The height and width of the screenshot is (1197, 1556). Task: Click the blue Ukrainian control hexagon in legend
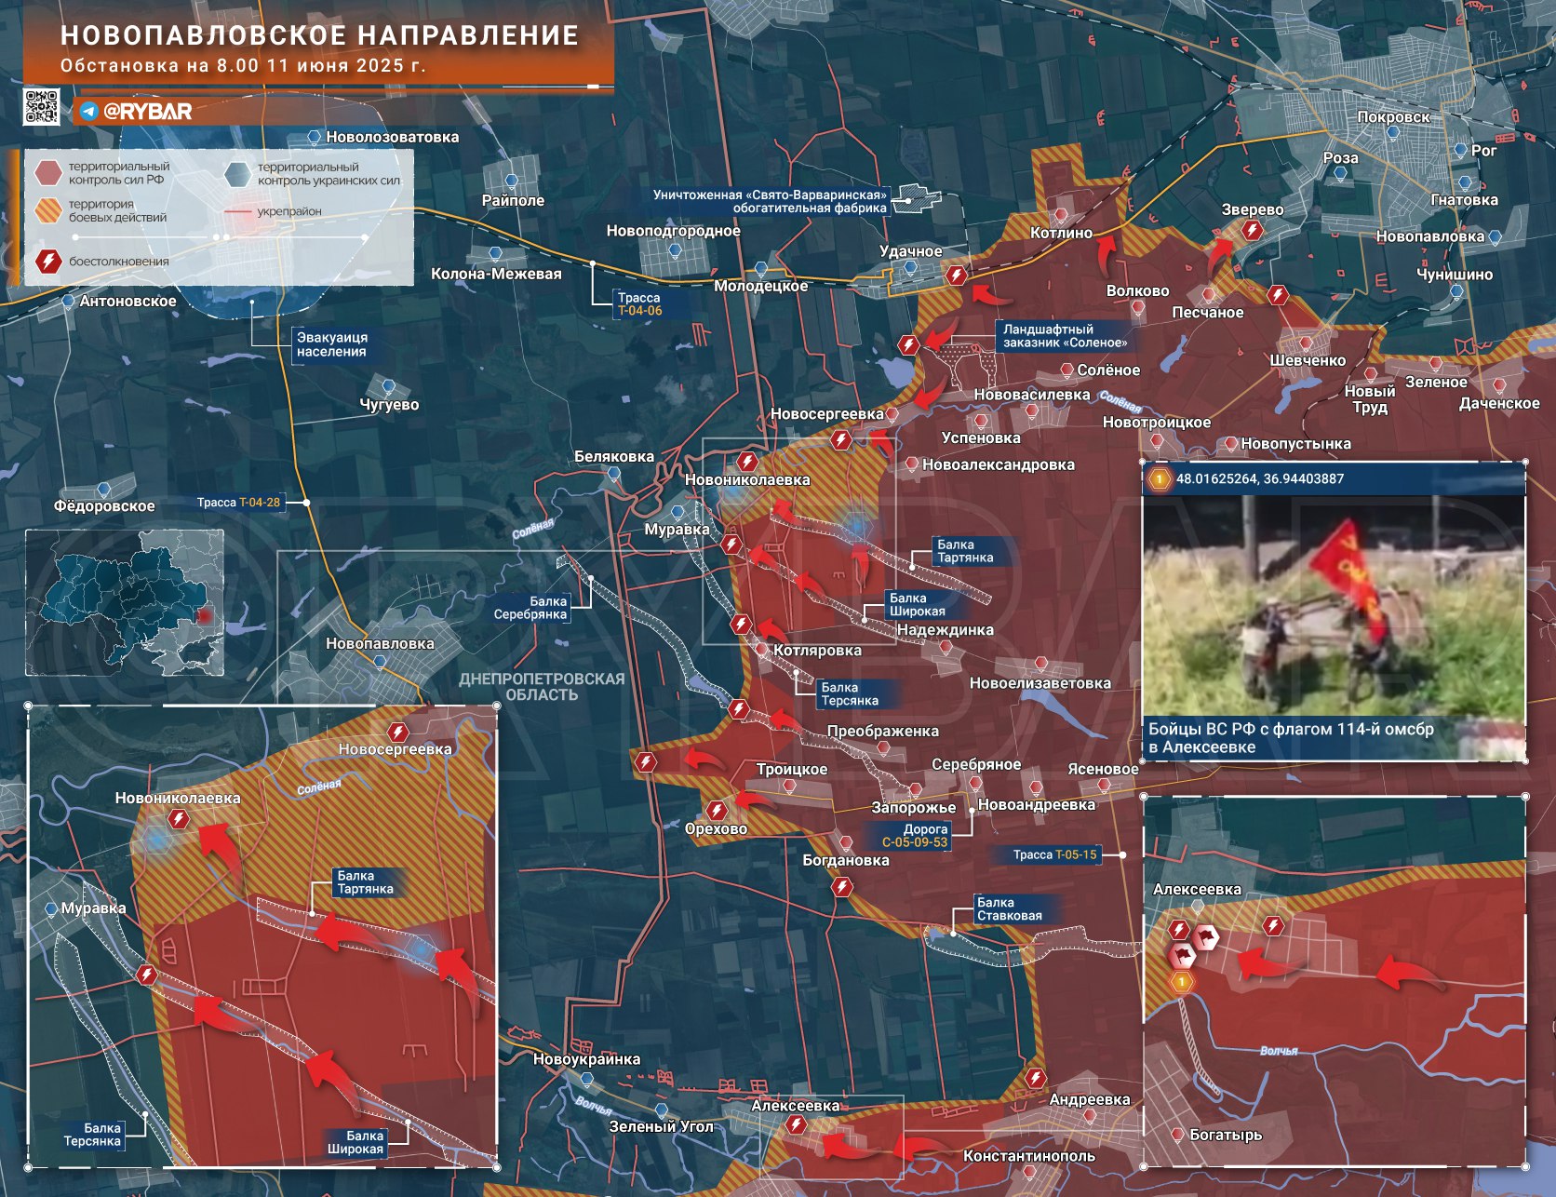pos(237,174)
